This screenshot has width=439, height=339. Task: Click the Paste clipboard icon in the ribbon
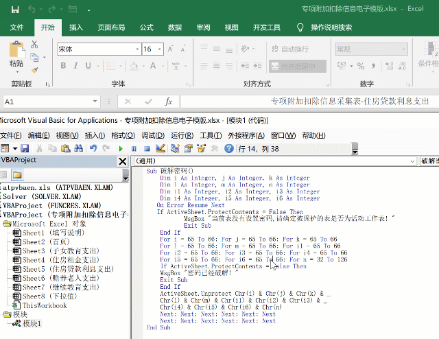point(16,50)
